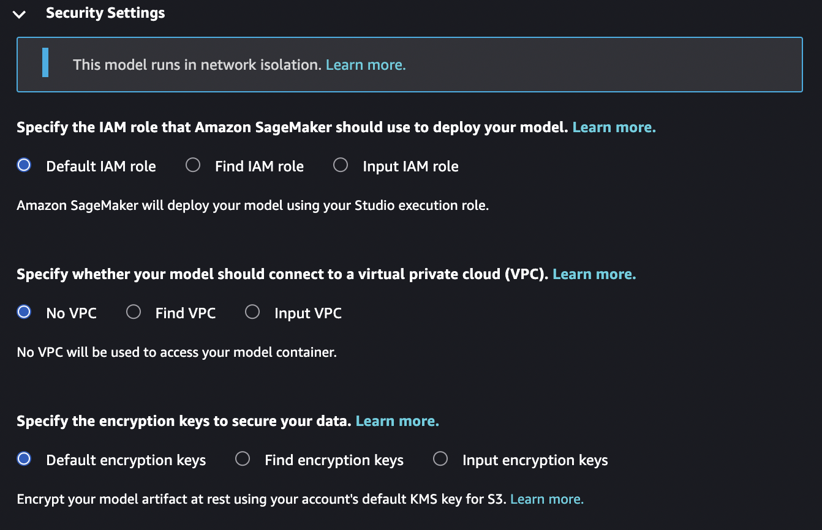Click the network isolation info banner
822x530 pixels.
(x=410, y=64)
